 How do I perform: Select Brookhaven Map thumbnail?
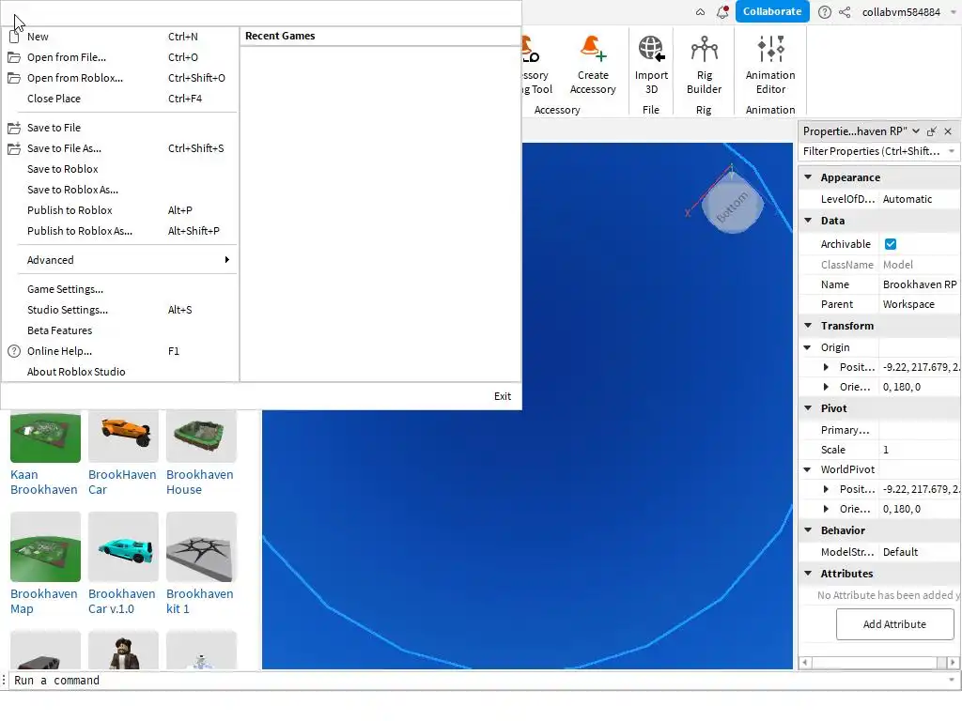[x=45, y=547]
